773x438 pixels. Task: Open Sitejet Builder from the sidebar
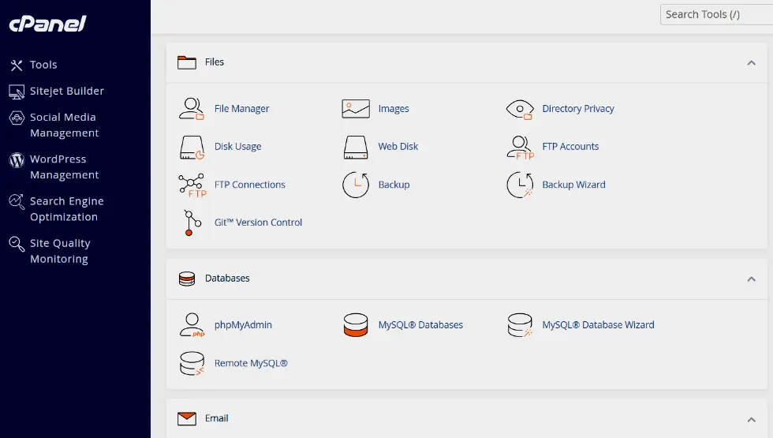[x=67, y=92]
